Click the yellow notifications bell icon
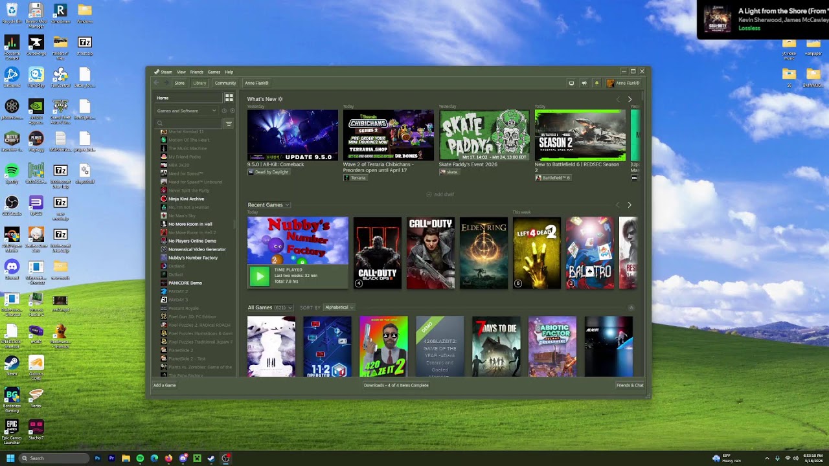This screenshot has width=829, height=466. 596,83
